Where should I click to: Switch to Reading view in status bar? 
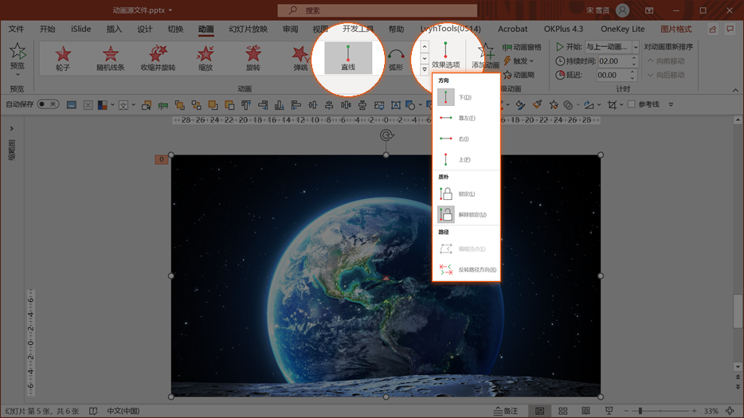[586, 411]
